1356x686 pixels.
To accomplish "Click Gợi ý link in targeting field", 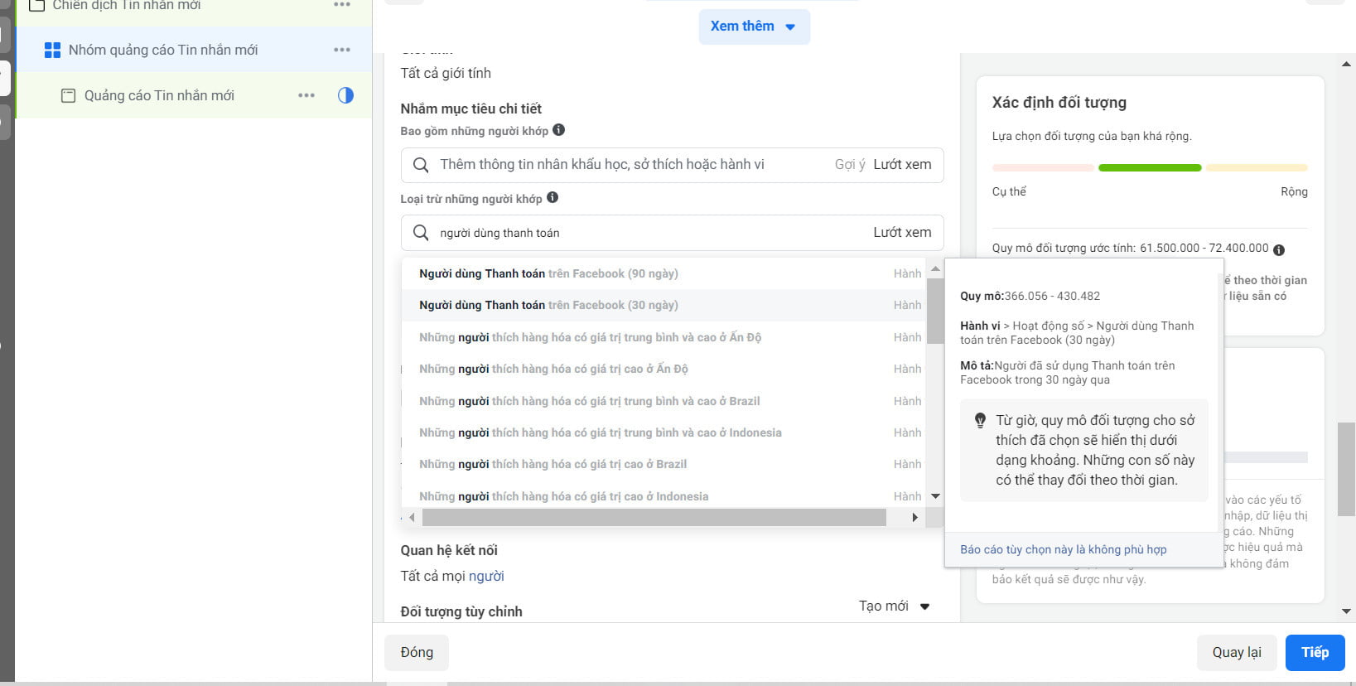I will tap(850, 165).
